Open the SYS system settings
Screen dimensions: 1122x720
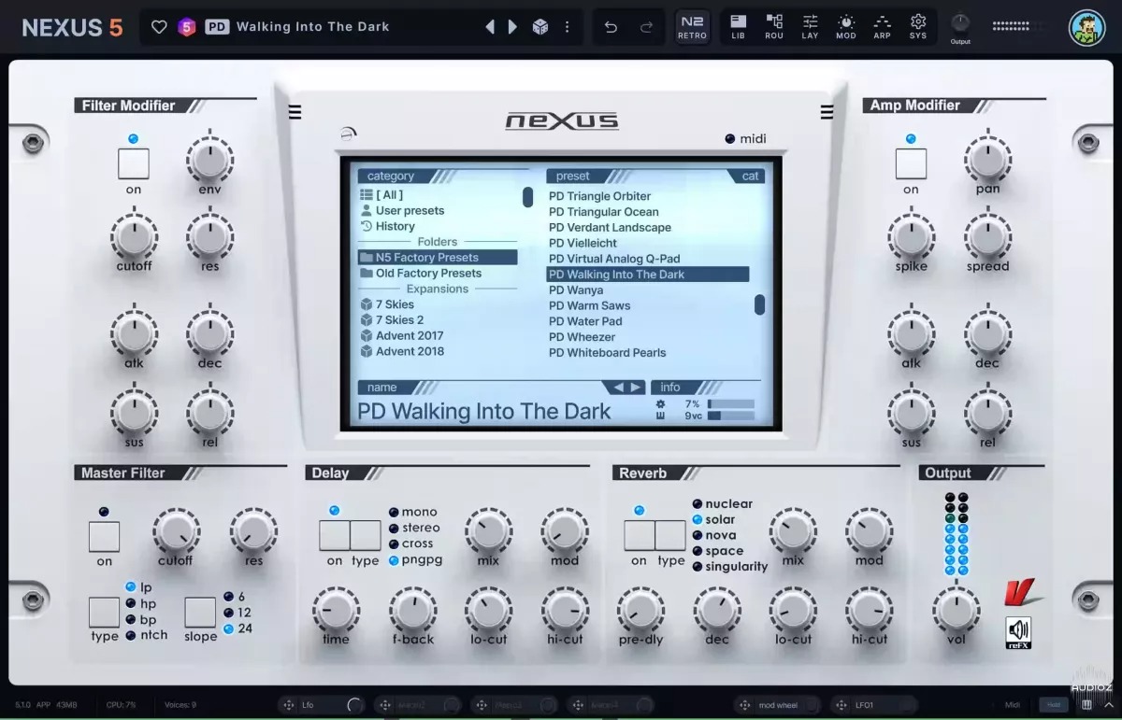(917, 26)
